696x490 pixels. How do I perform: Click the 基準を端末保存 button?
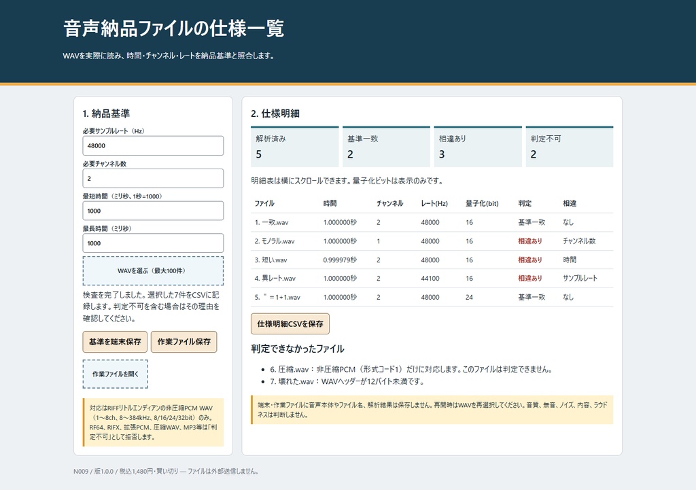[x=115, y=342]
